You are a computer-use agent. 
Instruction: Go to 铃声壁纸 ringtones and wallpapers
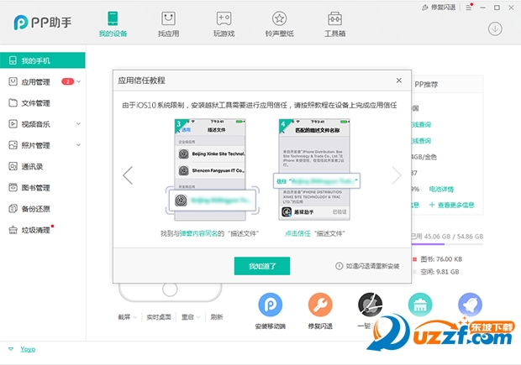(279, 23)
